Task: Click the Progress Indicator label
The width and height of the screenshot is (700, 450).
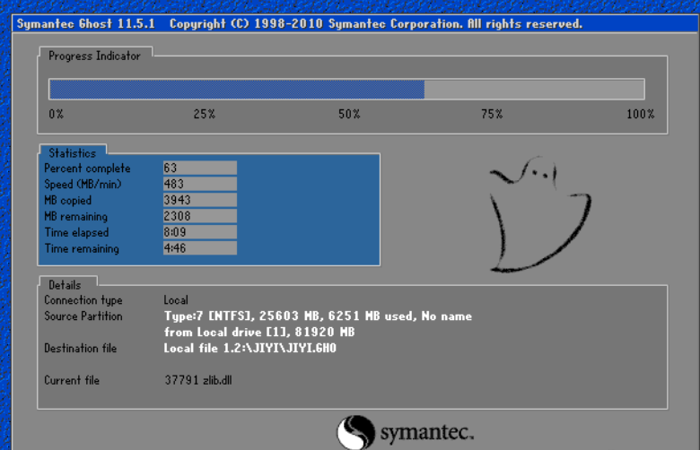Action: [x=94, y=56]
